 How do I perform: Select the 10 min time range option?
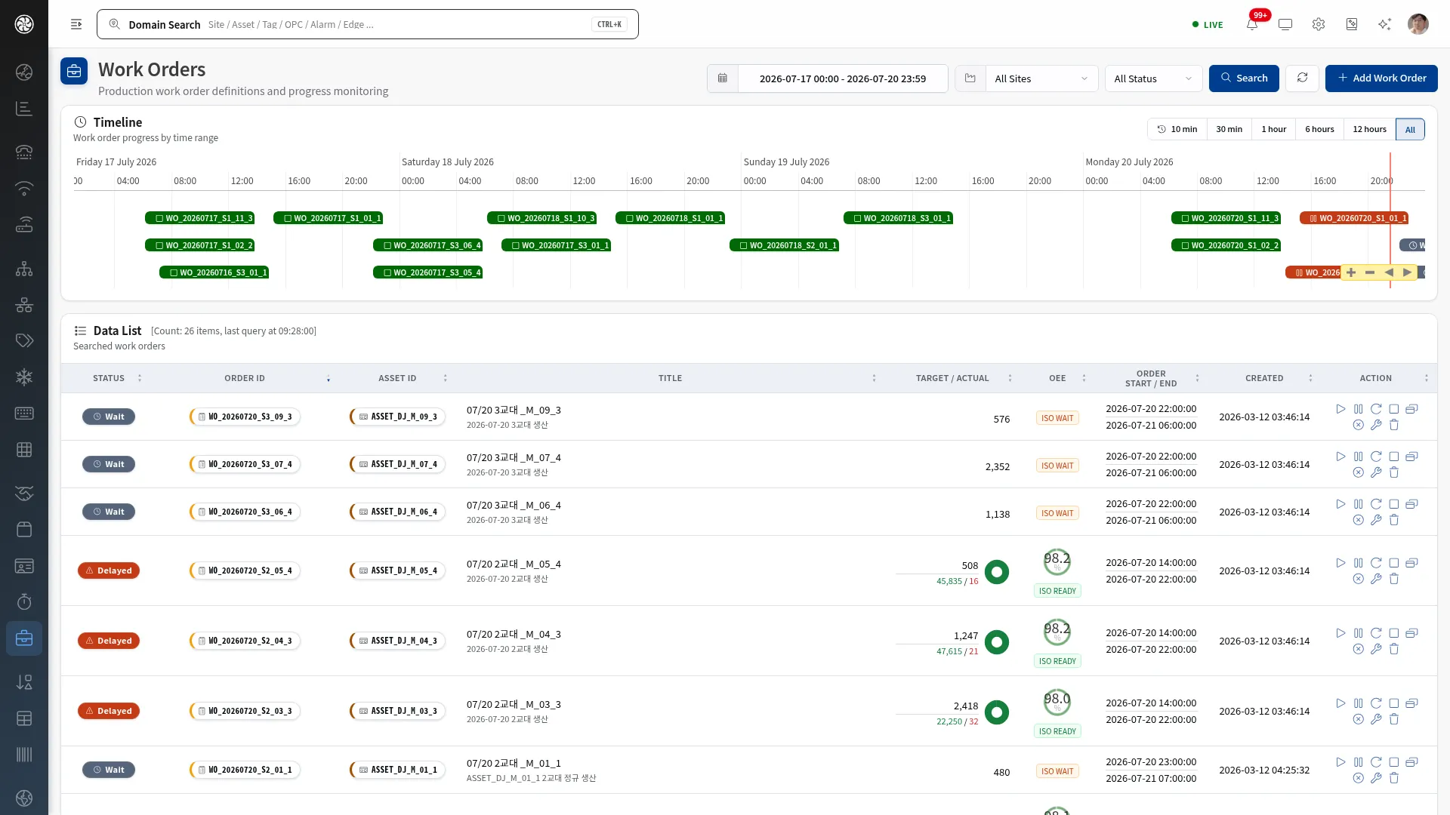point(1177,129)
